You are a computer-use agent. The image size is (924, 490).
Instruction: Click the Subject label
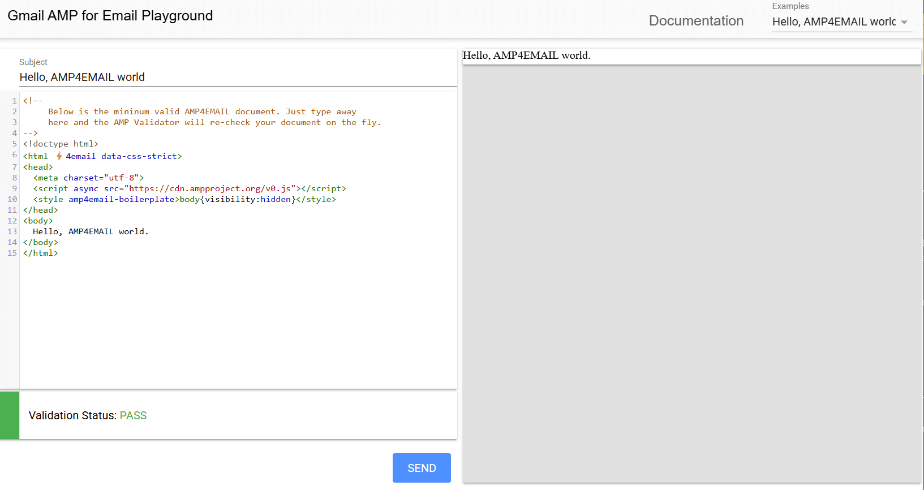point(33,62)
